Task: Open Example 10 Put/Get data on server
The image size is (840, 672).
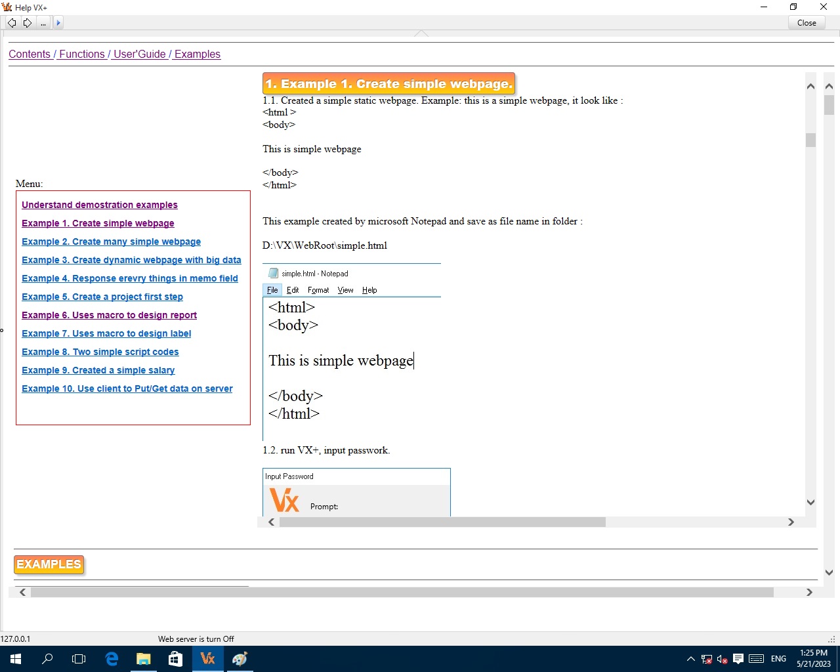Action: [x=127, y=389]
